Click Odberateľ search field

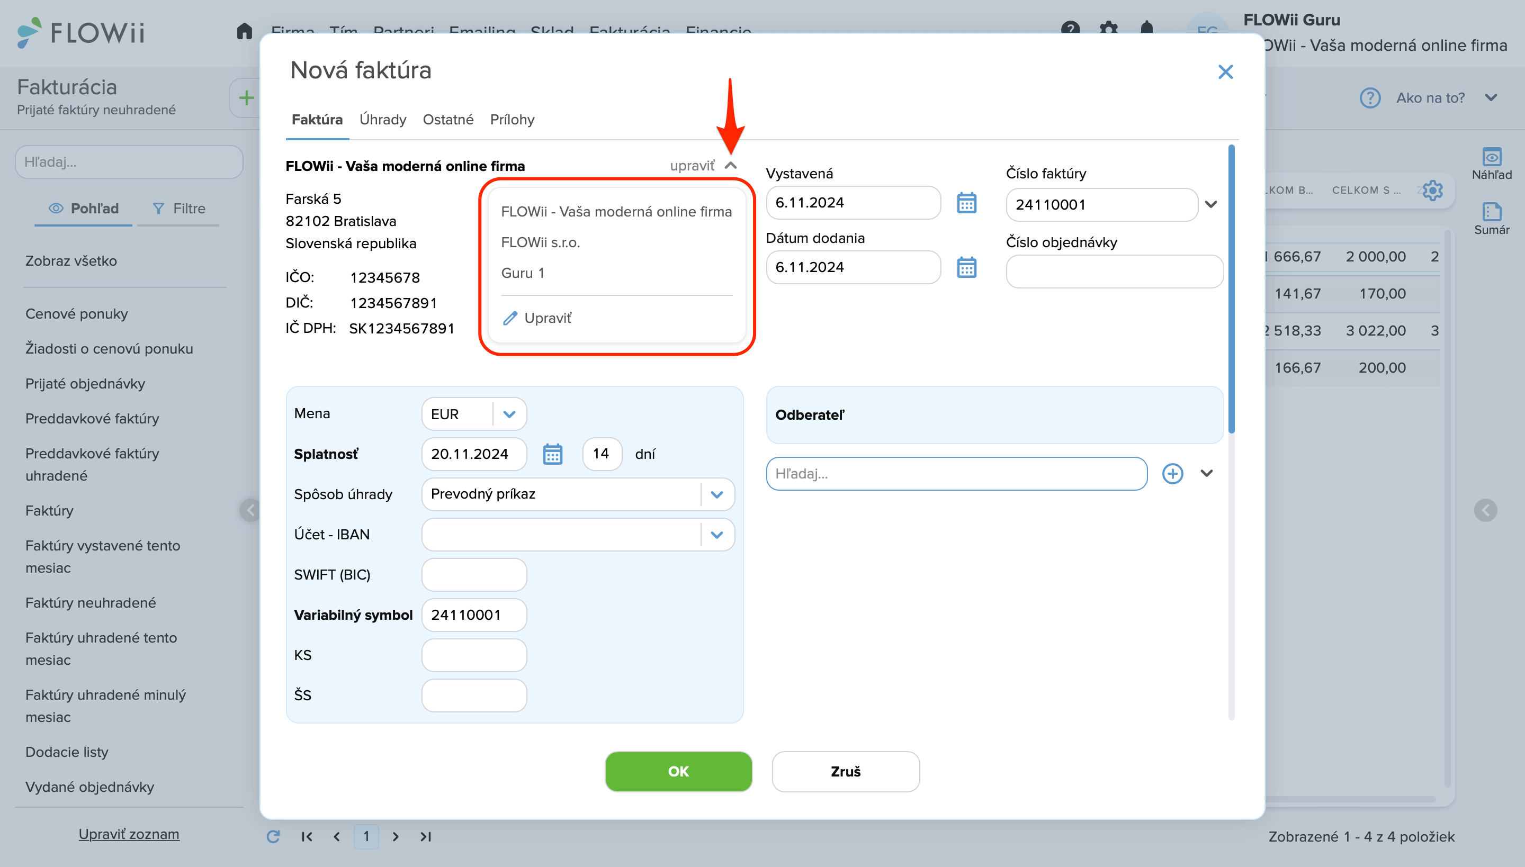coord(957,474)
